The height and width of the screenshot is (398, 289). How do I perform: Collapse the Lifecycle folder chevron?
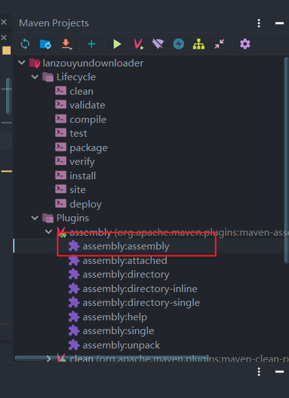[34, 76]
